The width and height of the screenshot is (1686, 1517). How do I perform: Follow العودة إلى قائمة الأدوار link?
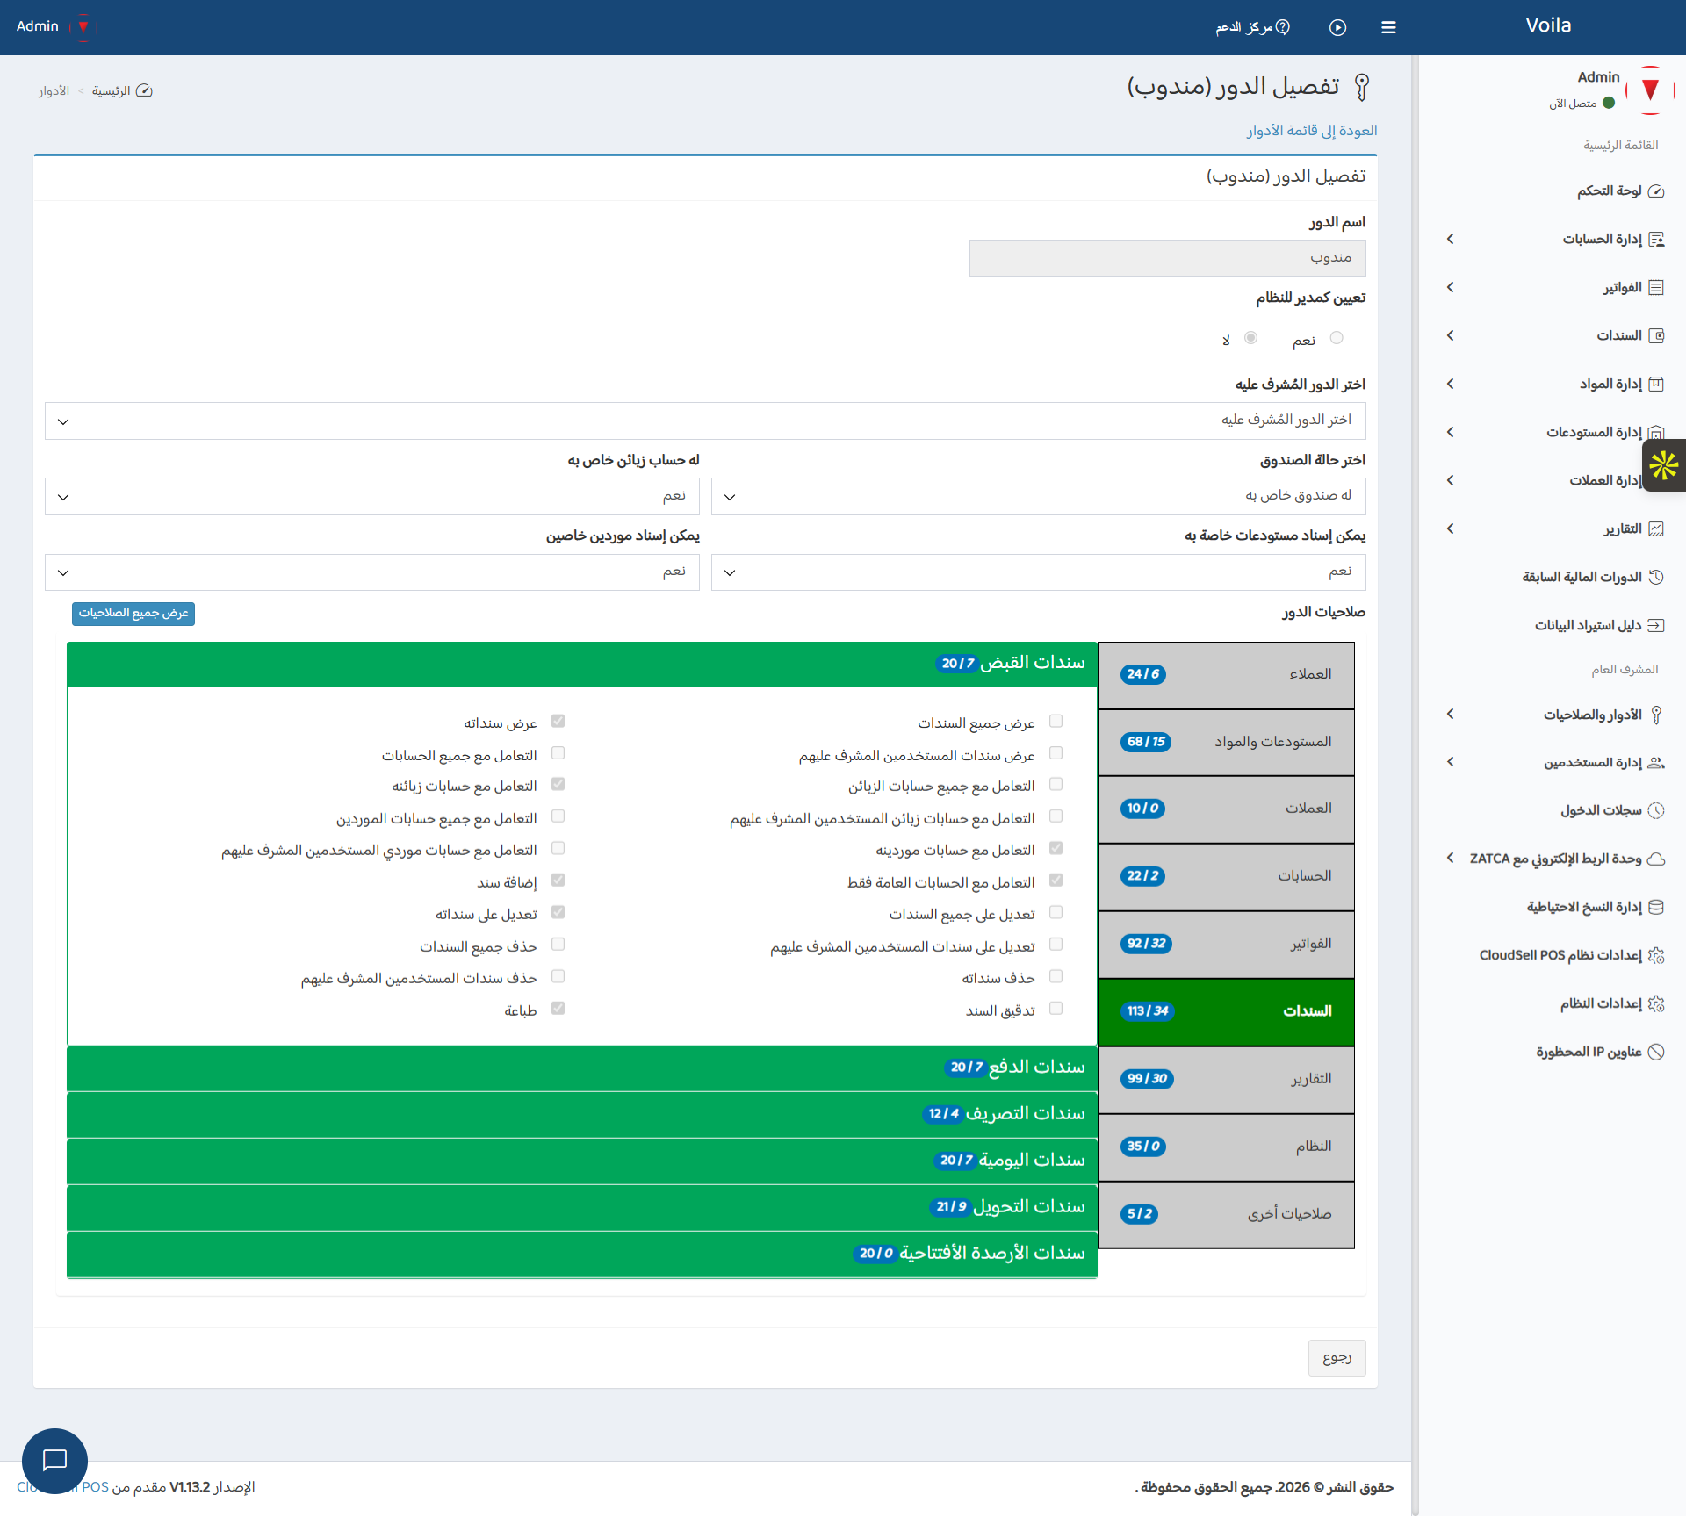[1312, 131]
